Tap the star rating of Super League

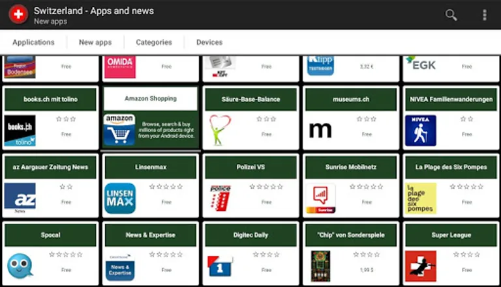coord(466,254)
